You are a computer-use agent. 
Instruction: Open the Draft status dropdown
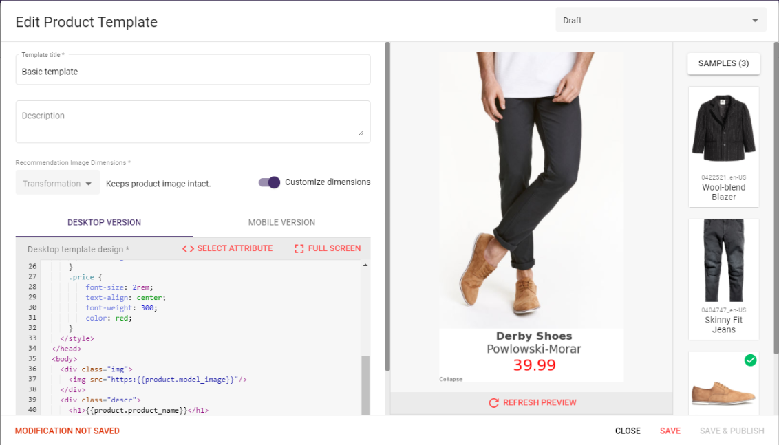pos(661,20)
